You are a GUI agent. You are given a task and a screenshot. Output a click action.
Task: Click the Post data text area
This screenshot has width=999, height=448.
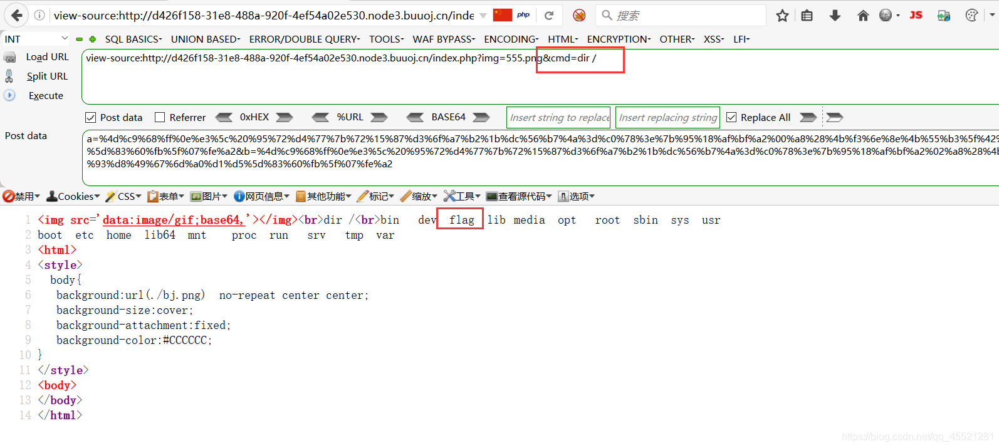point(540,158)
